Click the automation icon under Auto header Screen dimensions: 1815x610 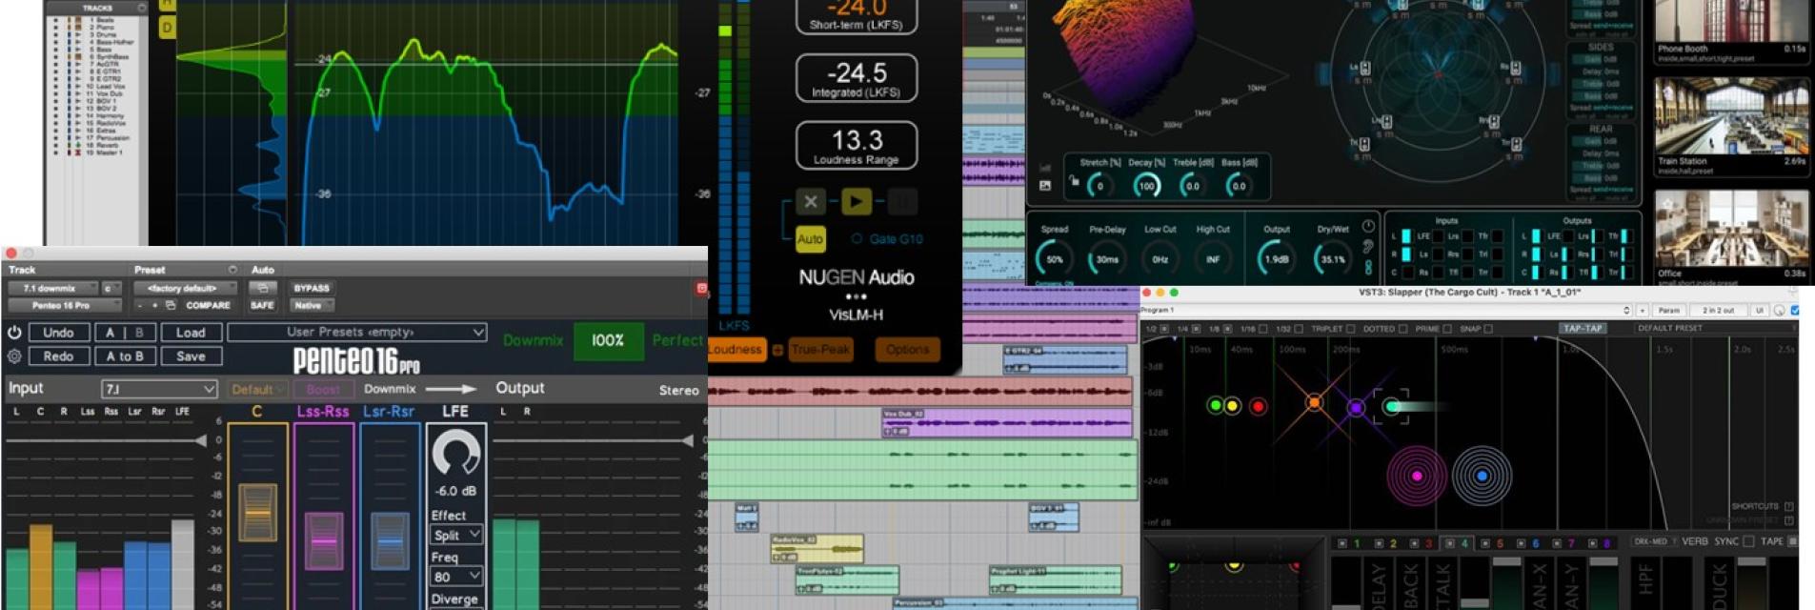point(262,288)
